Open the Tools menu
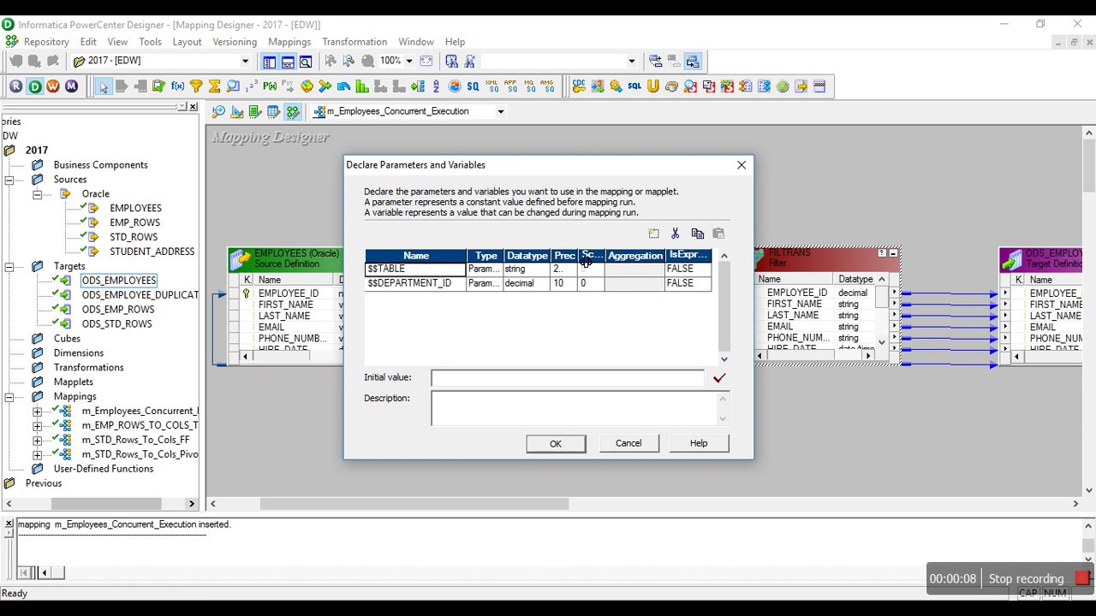This screenshot has width=1096, height=616. (x=150, y=42)
